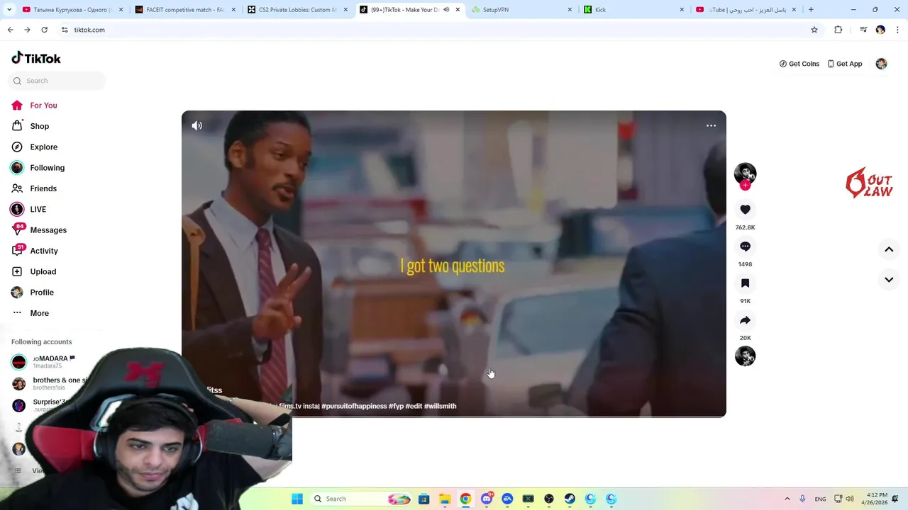Open the taskbar clock and date
Viewport: 908px width, 510px height.
point(877,499)
